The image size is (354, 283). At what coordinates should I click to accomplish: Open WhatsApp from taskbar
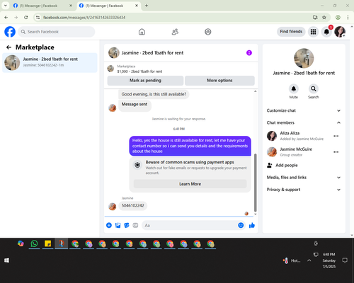click(x=34, y=243)
